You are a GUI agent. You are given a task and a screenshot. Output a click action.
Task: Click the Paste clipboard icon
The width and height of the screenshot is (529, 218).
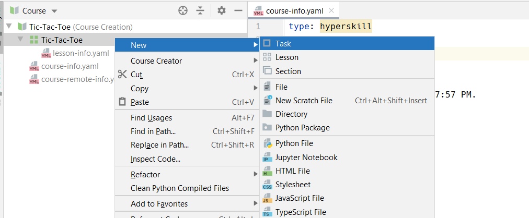tap(122, 102)
